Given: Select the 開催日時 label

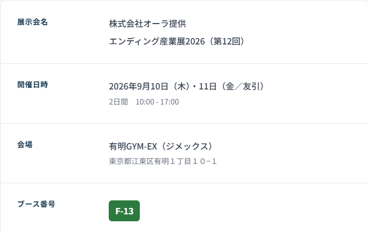Looking at the screenshot, I should [33, 85].
